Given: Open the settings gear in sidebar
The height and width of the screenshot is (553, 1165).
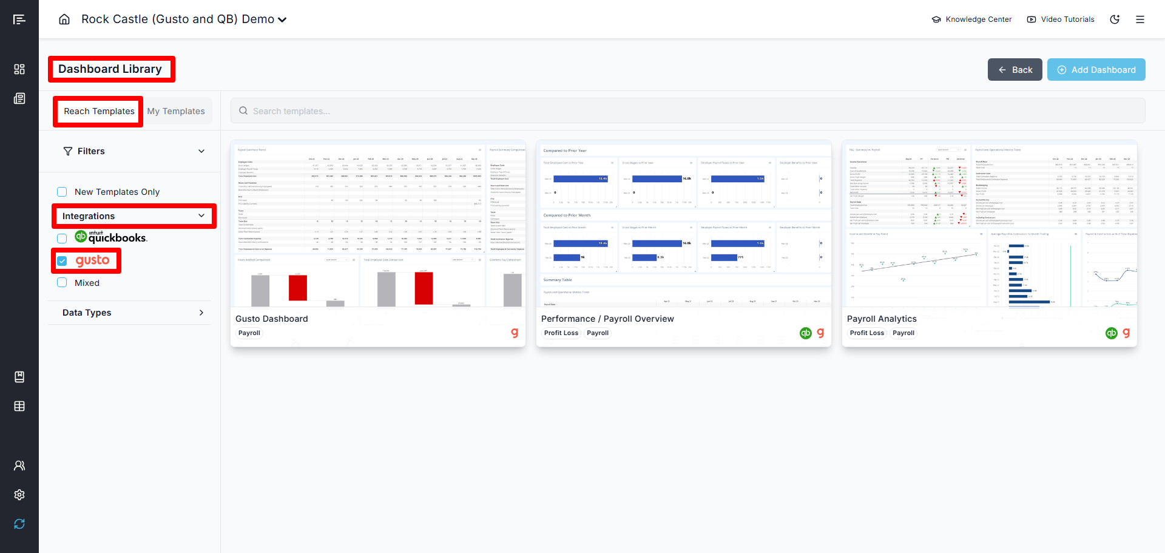Looking at the screenshot, I should [19, 495].
